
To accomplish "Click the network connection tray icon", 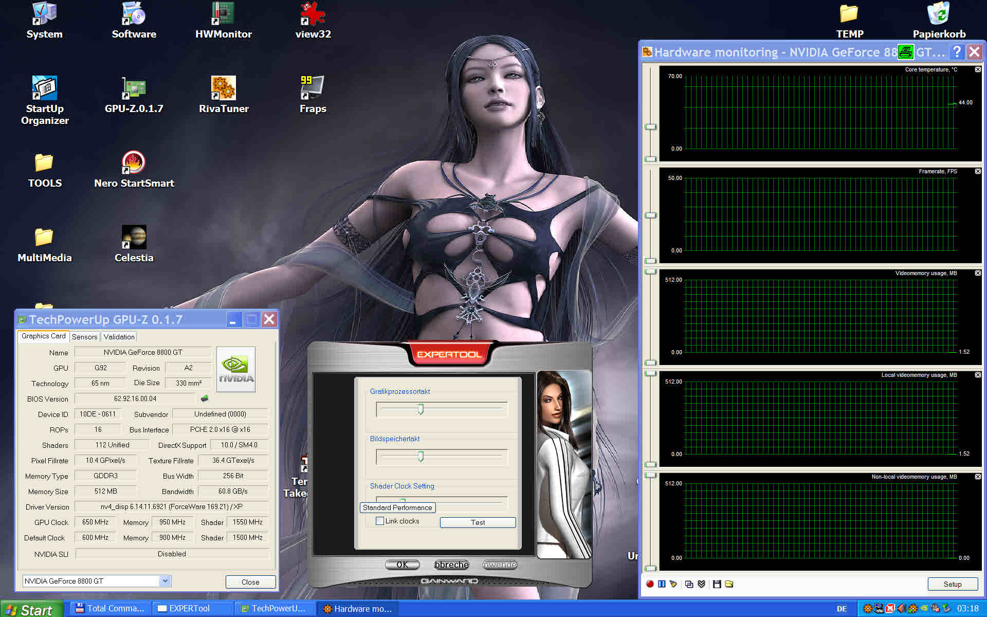I will click(x=879, y=608).
